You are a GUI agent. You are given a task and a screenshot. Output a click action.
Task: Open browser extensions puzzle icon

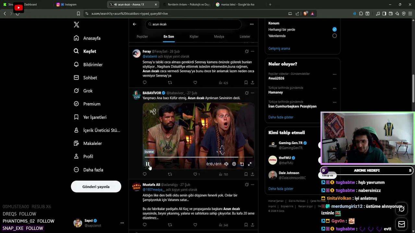click(361, 14)
